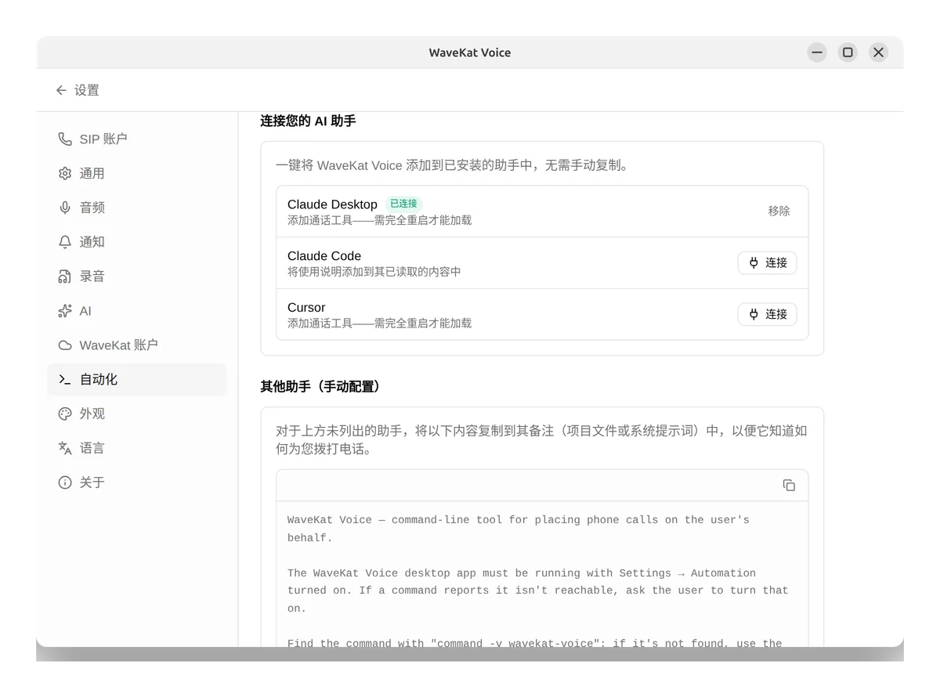Open the SIP 账户 settings page

click(x=137, y=139)
